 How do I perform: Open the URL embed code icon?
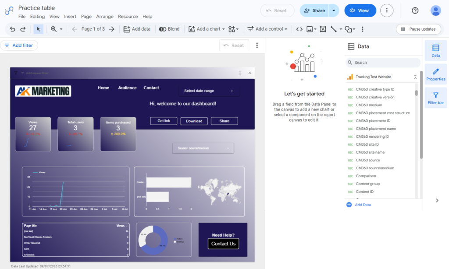point(299,29)
